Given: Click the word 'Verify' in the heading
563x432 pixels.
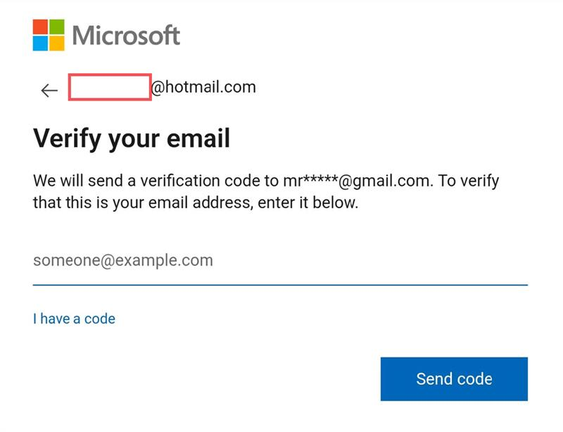Looking at the screenshot, I should 67,139.
